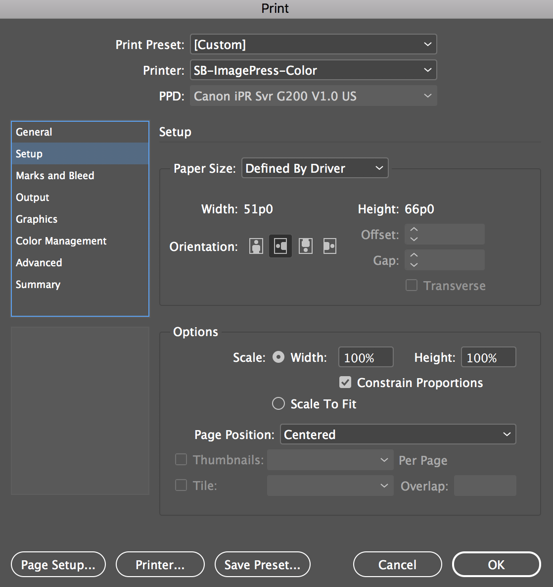Click the Width percentage input field
The height and width of the screenshot is (587, 553).
(x=366, y=357)
